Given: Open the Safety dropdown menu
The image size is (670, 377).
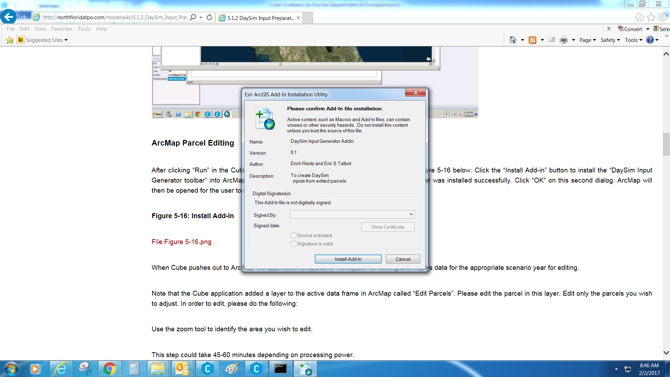Looking at the screenshot, I should click(x=610, y=40).
